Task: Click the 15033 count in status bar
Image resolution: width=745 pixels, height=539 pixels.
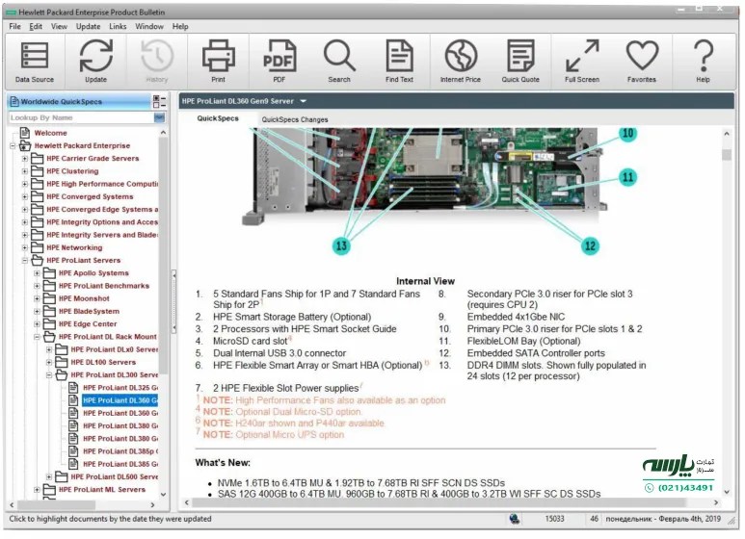Action: (x=554, y=519)
